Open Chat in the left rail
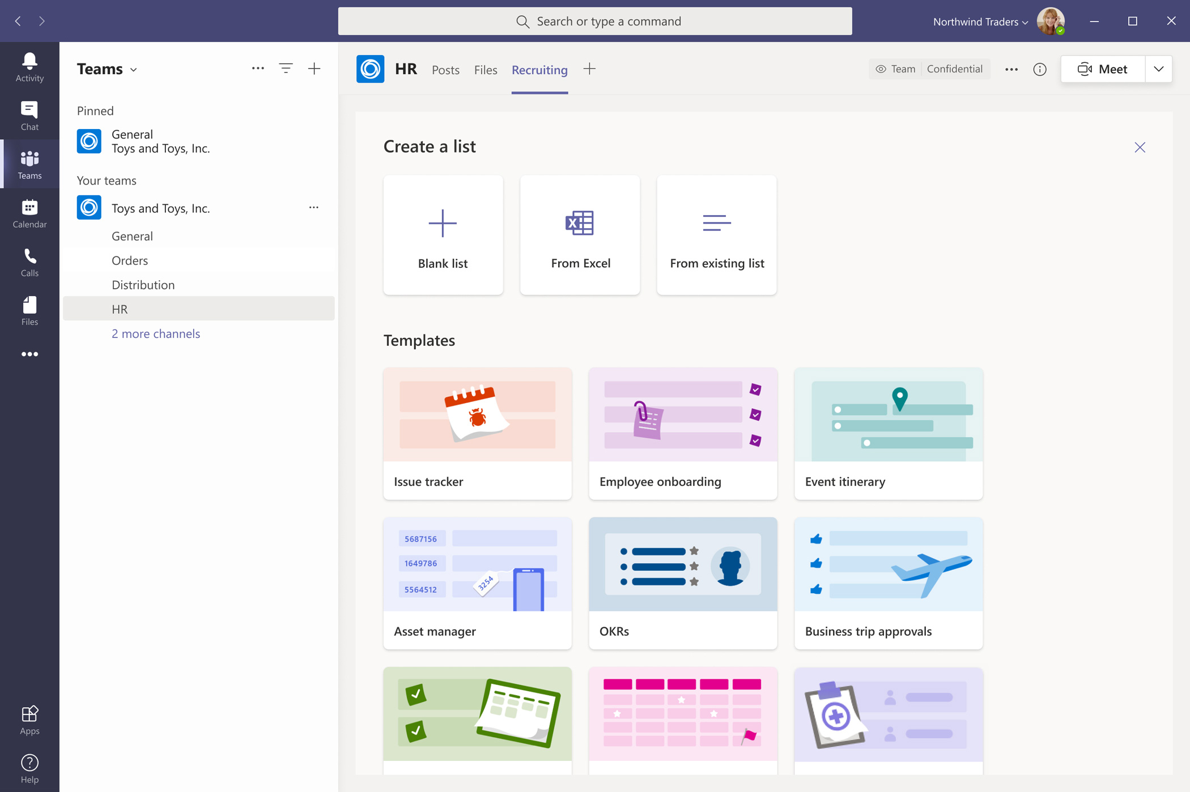Screen dimensions: 1190x792 click(x=29, y=115)
